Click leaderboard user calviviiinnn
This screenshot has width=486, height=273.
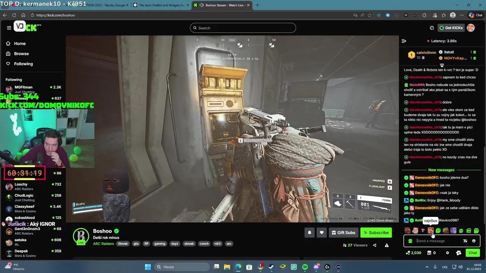click(426, 53)
